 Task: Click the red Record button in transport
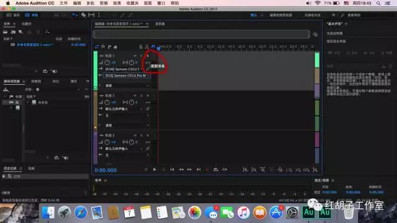207,170
